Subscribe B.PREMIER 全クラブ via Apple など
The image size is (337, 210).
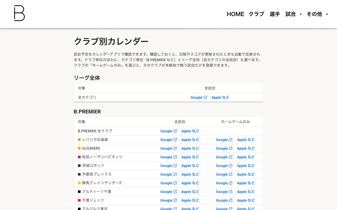click(x=190, y=131)
